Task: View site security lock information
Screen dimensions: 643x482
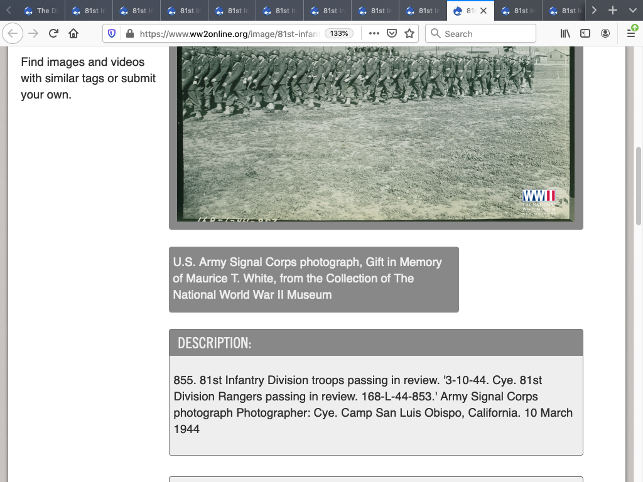Action: [129, 34]
